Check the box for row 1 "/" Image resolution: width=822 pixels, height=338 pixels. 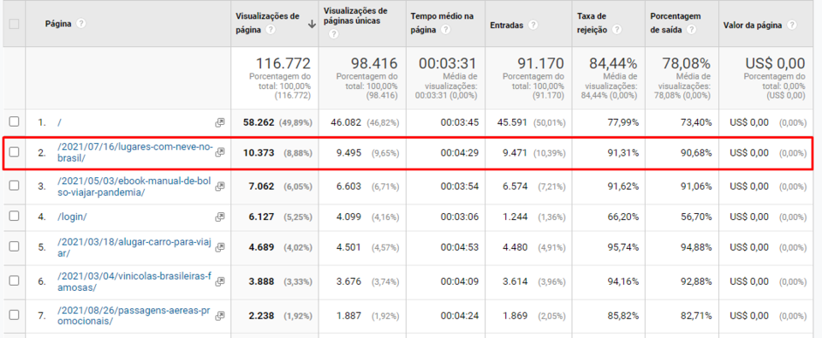[x=15, y=122]
